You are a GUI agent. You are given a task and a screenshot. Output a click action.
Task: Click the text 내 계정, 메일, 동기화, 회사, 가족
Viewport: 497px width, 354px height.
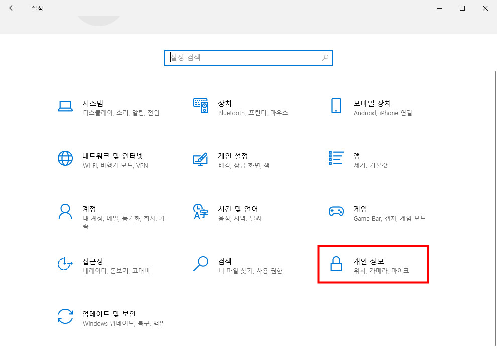click(x=124, y=222)
